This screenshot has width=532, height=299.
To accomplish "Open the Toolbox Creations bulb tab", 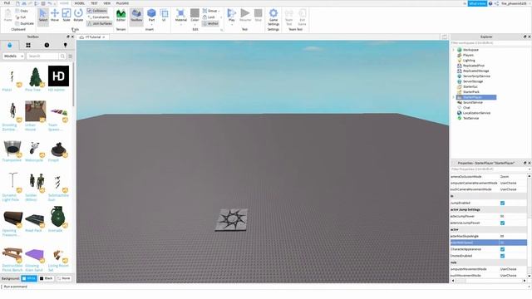I will (x=65, y=45).
